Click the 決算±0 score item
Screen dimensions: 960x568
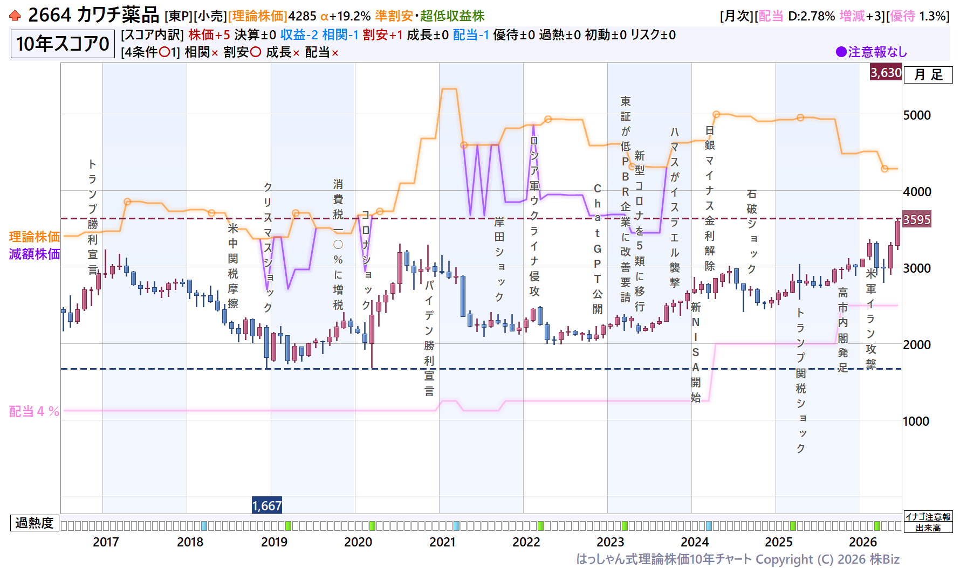coord(255,35)
